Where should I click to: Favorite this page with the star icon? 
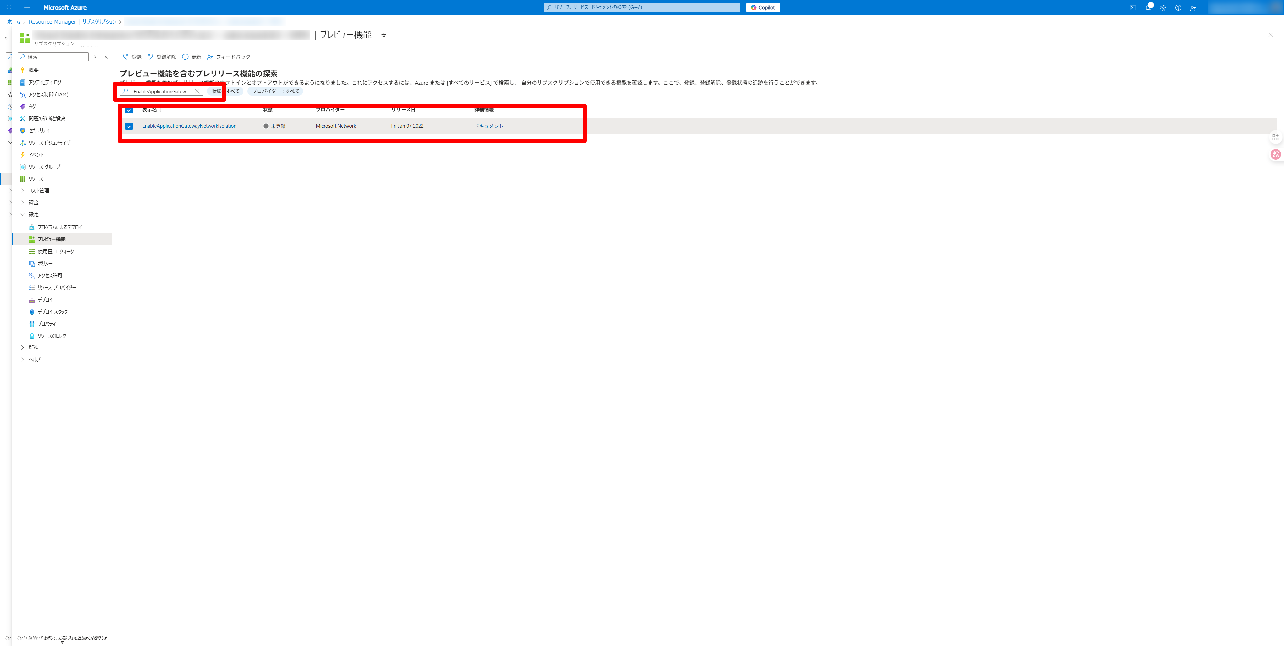click(x=384, y=35)
